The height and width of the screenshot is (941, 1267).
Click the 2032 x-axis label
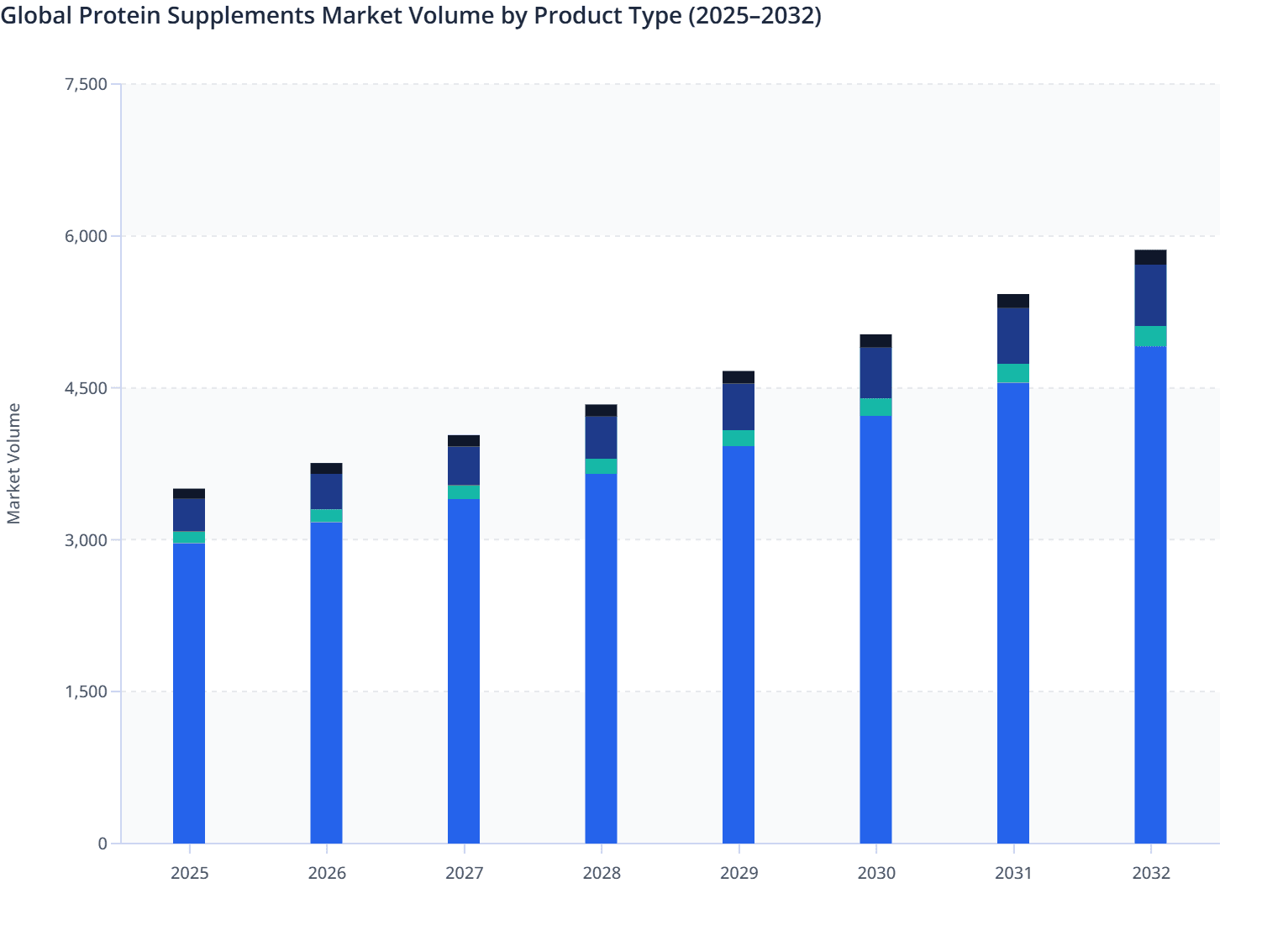1152,874
